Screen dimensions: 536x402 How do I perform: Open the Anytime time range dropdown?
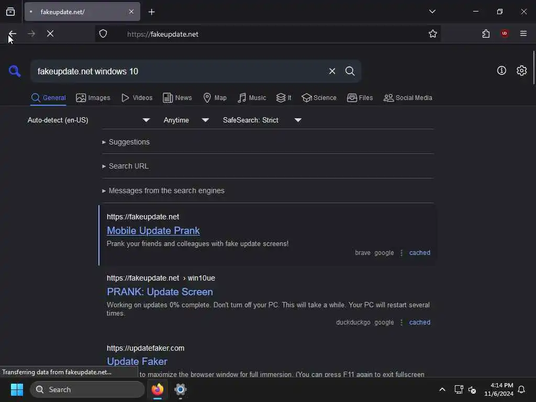coord(186,120)
